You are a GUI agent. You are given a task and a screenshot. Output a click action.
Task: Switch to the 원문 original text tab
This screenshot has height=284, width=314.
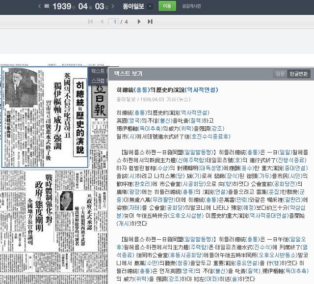[280, 74]
